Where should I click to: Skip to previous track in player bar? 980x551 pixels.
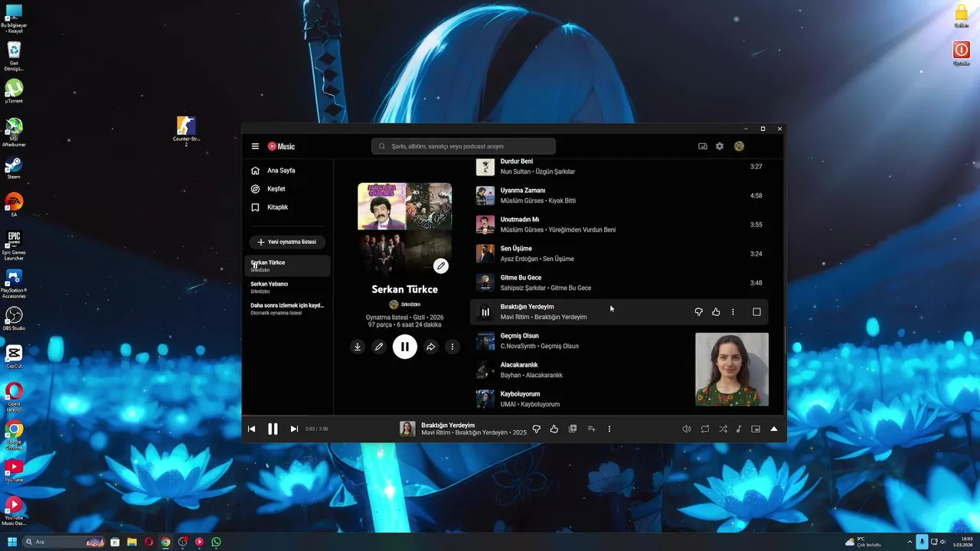(251, 429)
